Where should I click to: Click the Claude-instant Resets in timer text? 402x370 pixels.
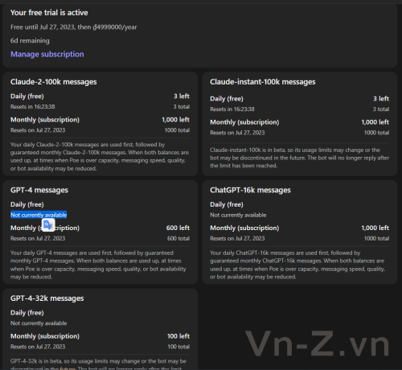[x=232, y=109]
